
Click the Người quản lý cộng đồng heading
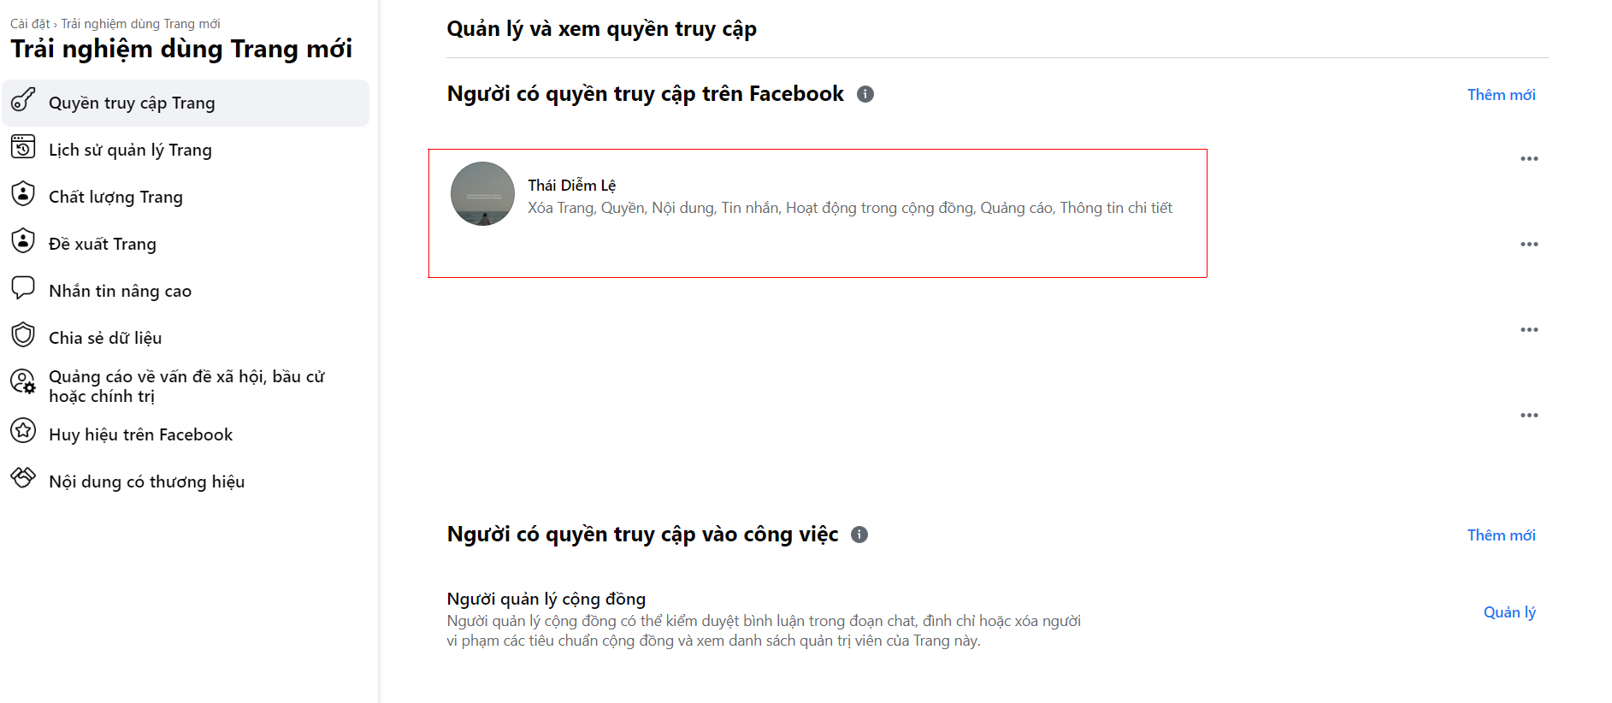pos(546,599)
